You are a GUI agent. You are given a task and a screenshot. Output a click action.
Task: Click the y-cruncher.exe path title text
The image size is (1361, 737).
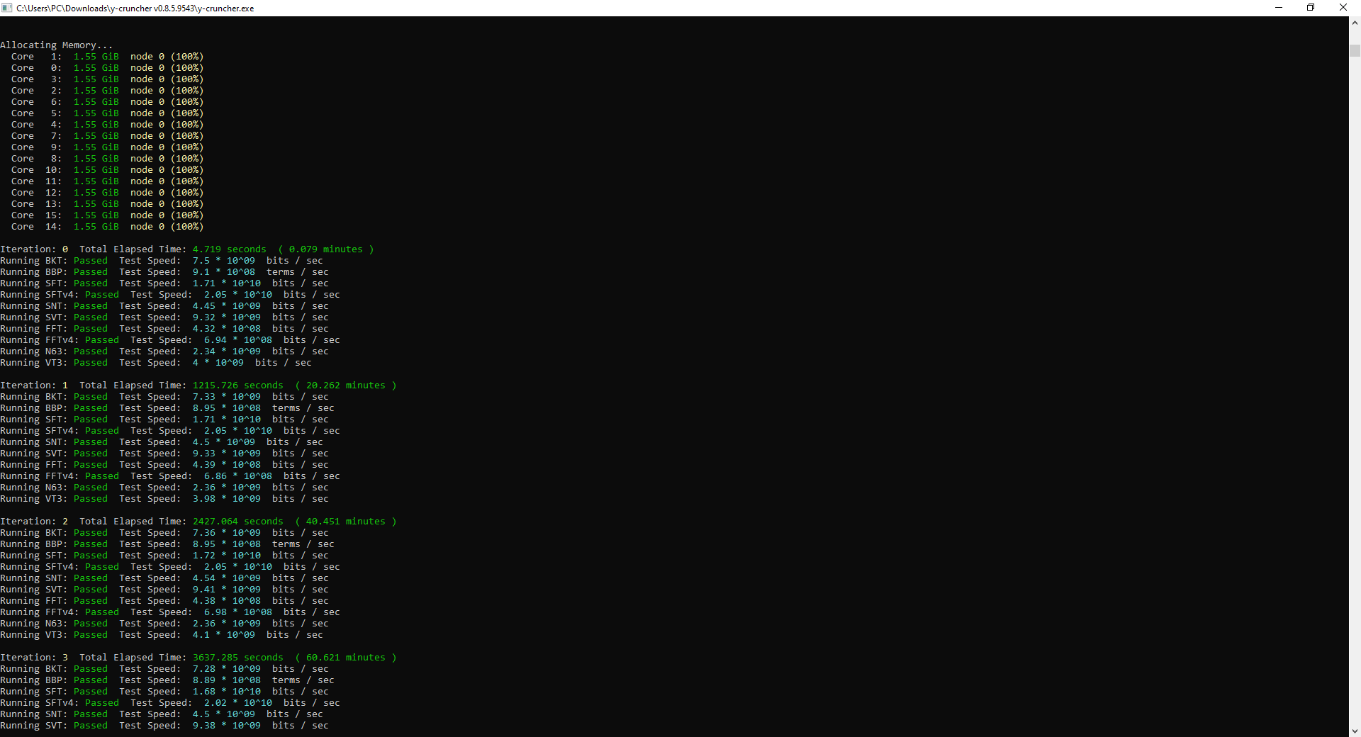[x=135, y=9]
